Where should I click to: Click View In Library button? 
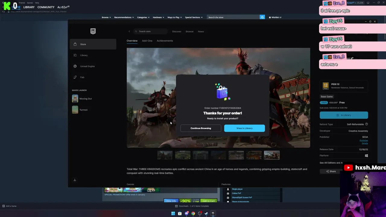245,128
